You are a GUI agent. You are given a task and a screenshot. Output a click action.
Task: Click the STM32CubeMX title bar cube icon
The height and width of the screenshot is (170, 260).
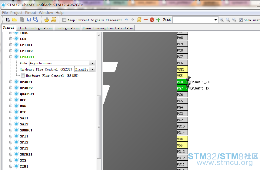click(x=3, y=5)
